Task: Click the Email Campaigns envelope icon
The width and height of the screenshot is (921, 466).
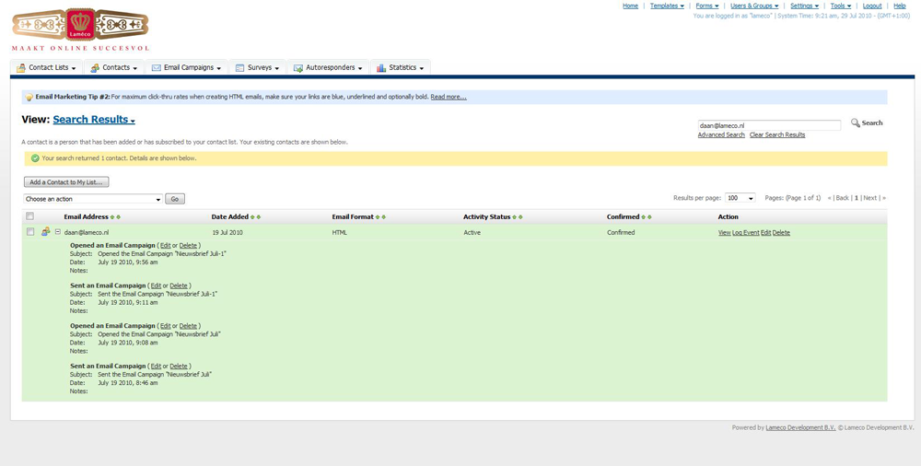Action: [x=157, y=68]
